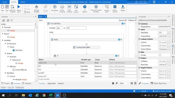
Task: Click Expand All in the designer
Action: tap(123, 20)
